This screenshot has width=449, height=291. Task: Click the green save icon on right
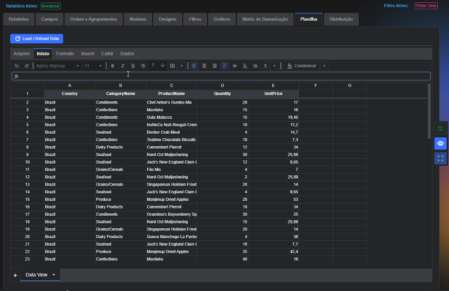(x=440, y=129)
